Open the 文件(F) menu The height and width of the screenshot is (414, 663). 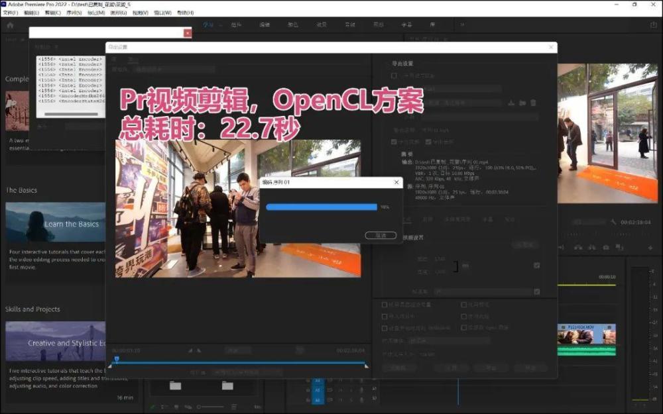[x=10, y=13]
